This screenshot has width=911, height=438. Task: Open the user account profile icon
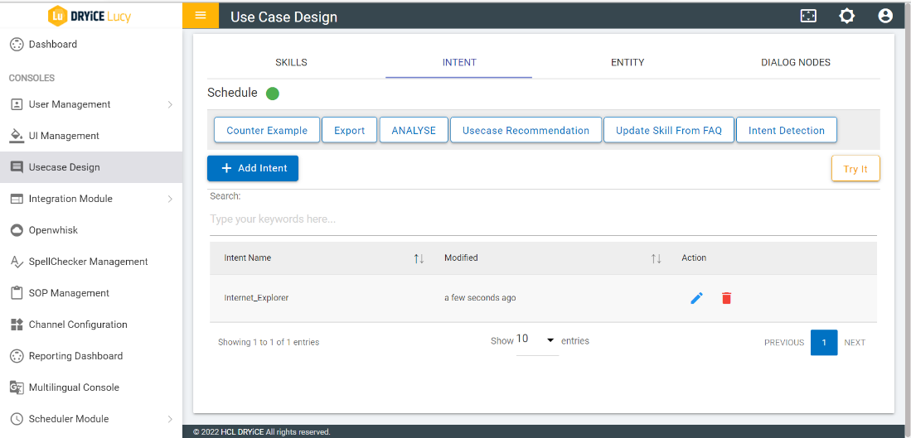point(884,16)
